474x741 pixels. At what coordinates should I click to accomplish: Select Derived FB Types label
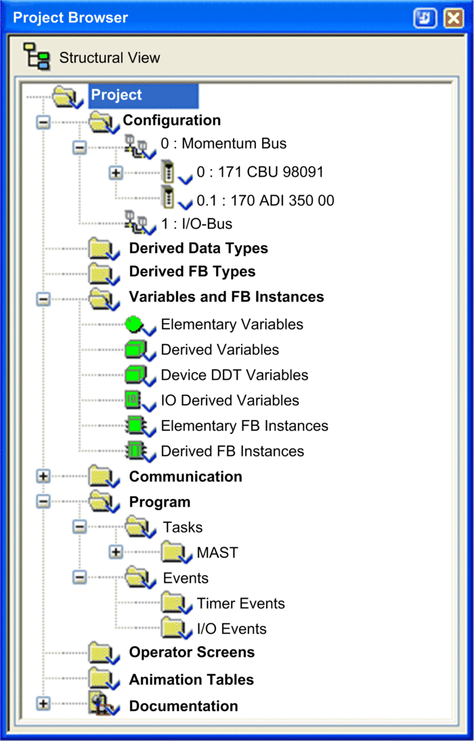click(192, 272)
